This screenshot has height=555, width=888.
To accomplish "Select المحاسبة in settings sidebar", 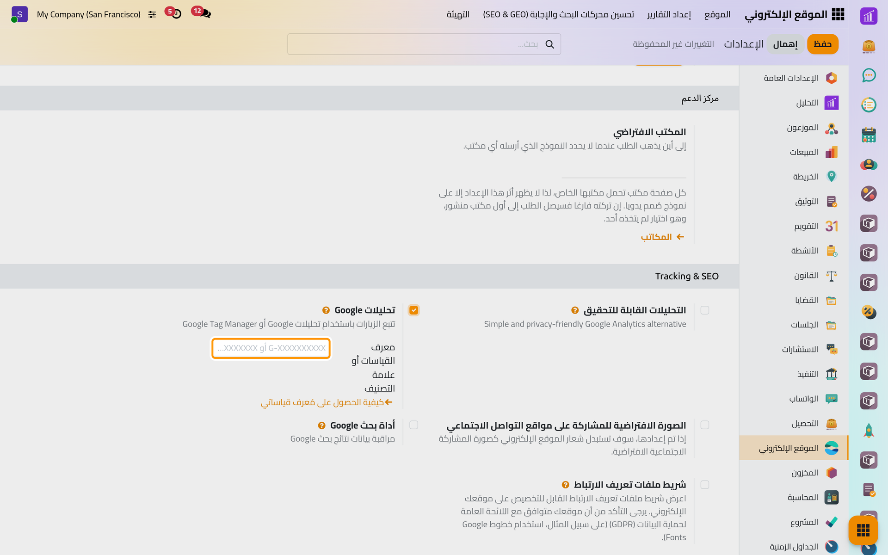I will point(794,498).
